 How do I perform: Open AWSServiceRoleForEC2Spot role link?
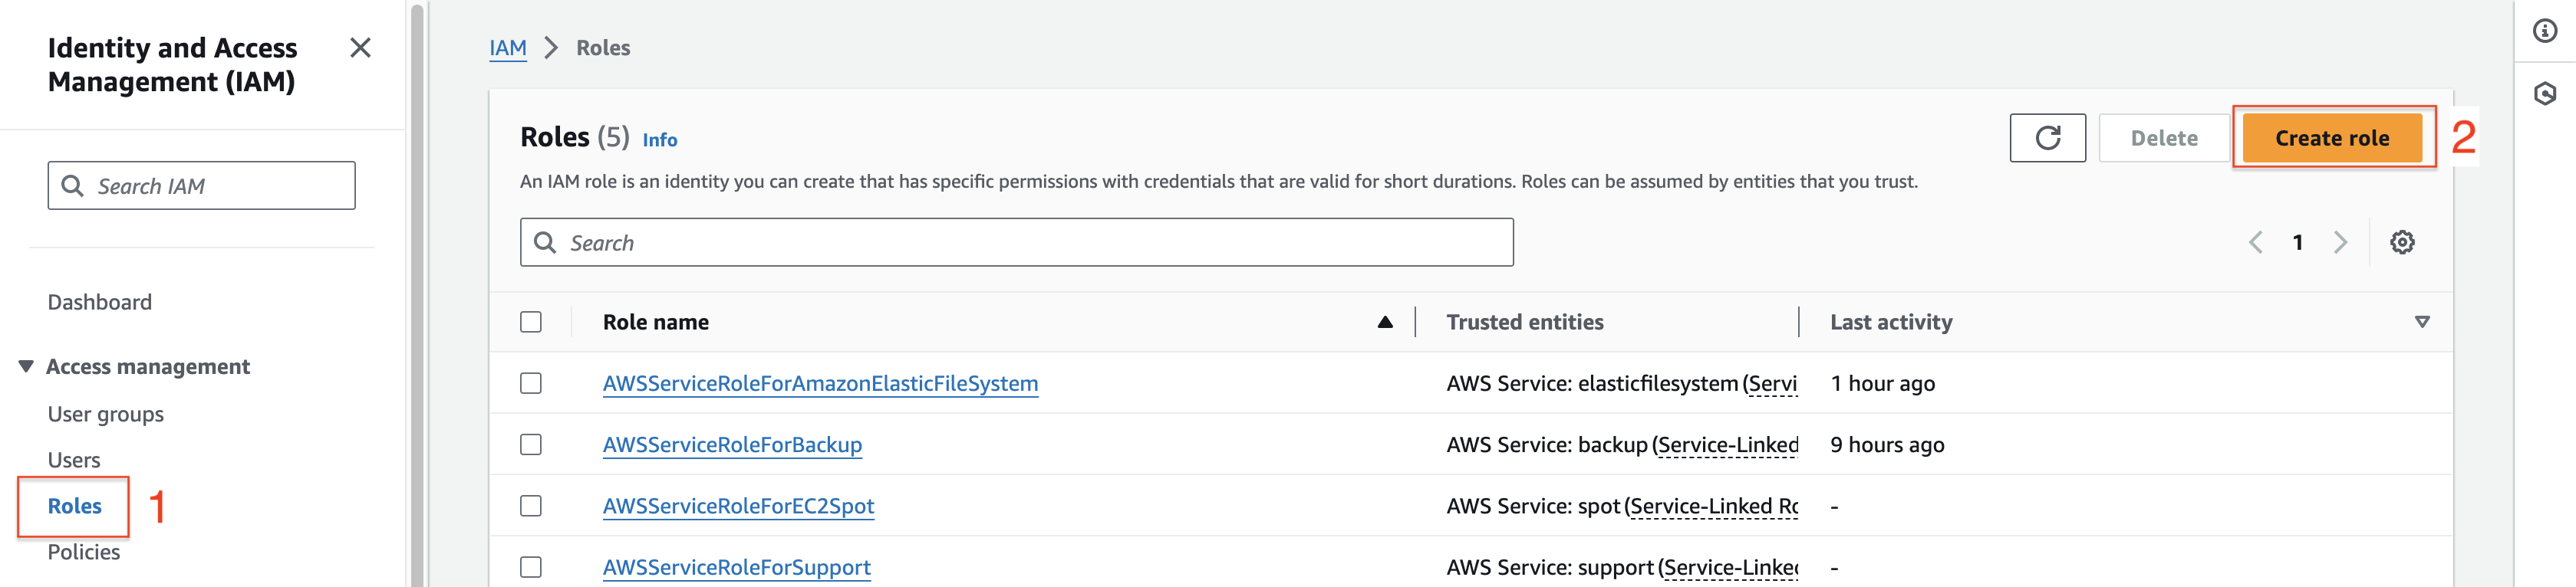click(x=738, y=506)
